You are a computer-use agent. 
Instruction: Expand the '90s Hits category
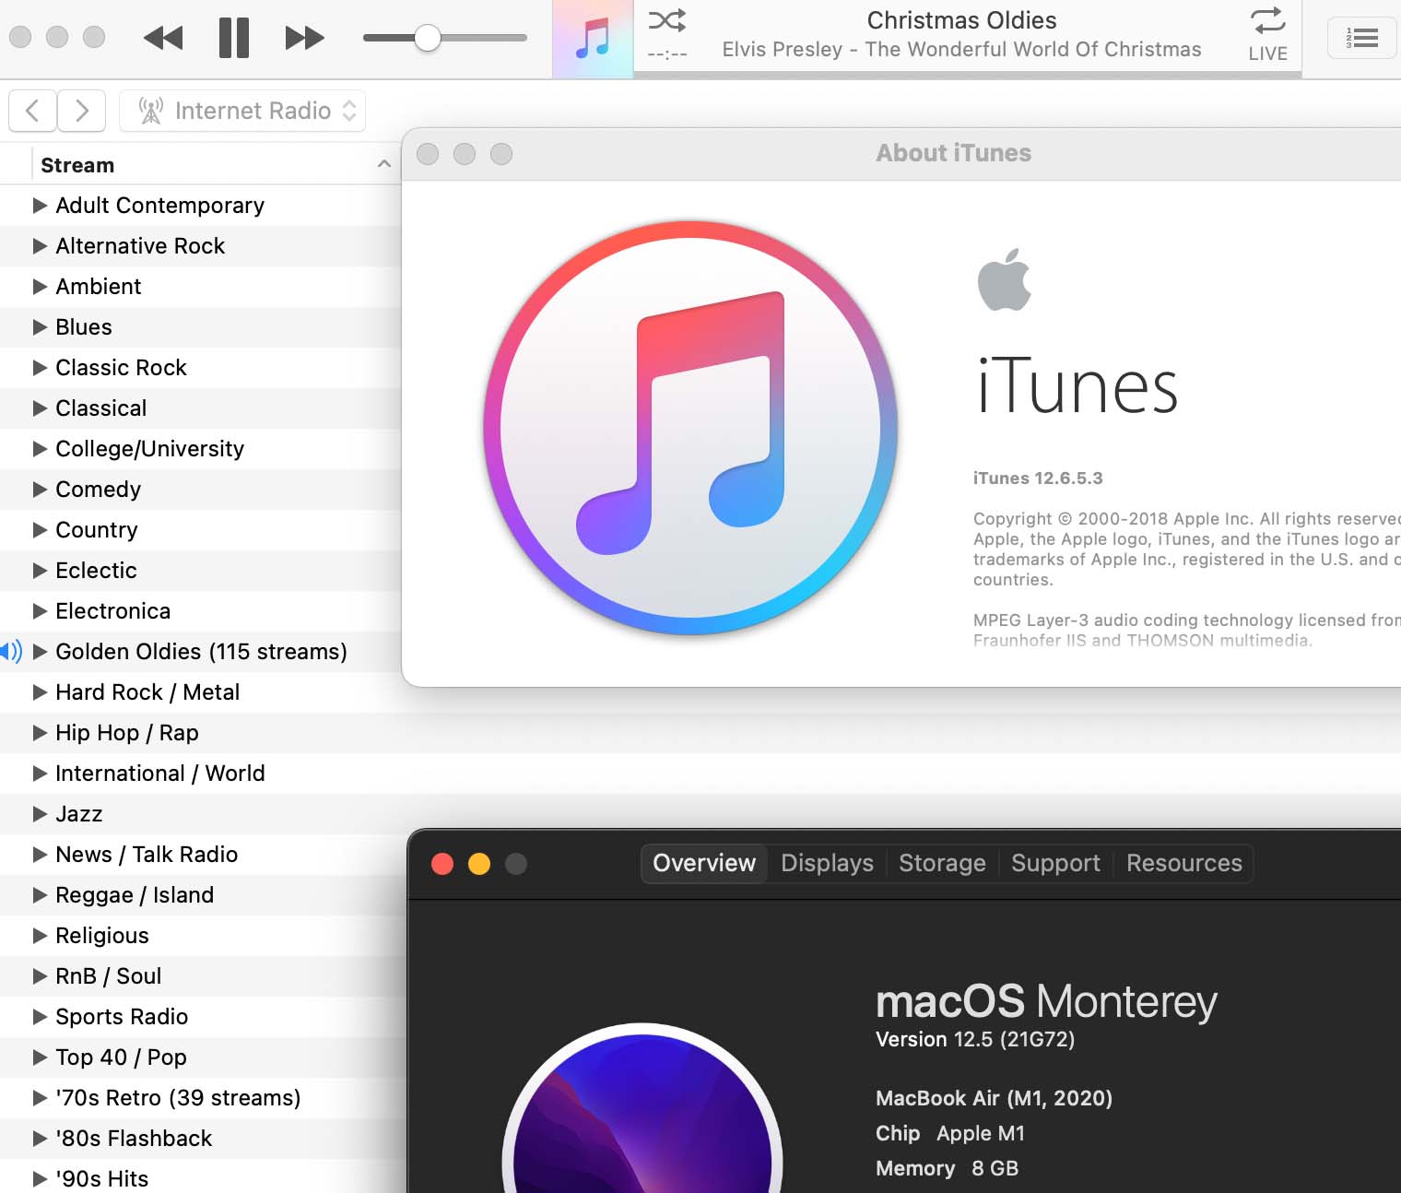(40, 1179)
